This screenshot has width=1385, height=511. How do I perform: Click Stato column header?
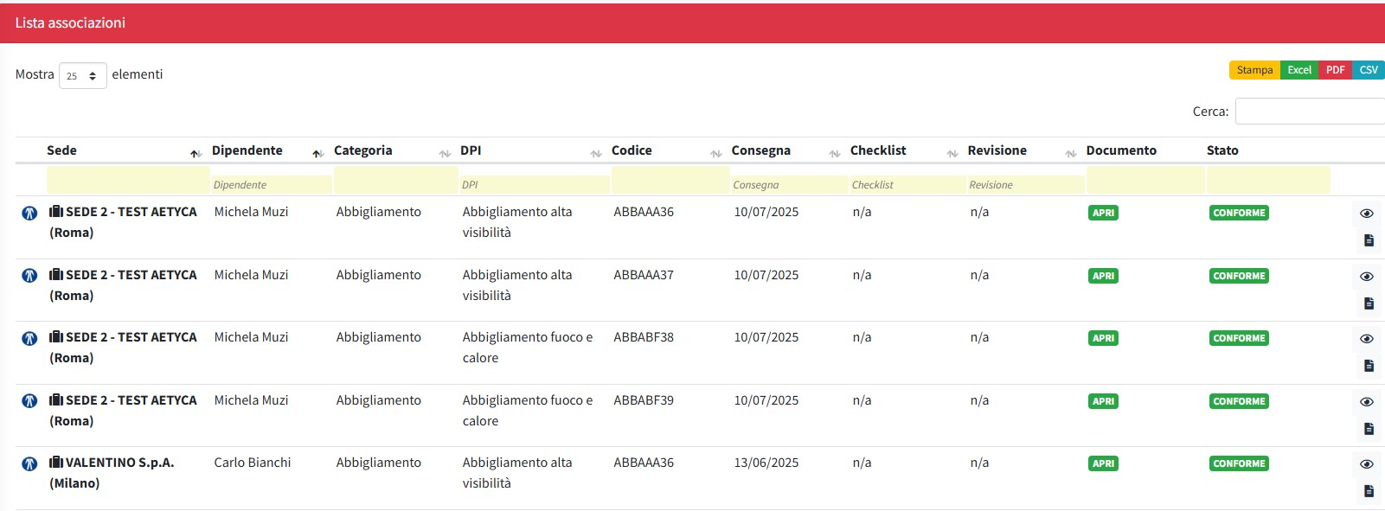[1222, 150]
